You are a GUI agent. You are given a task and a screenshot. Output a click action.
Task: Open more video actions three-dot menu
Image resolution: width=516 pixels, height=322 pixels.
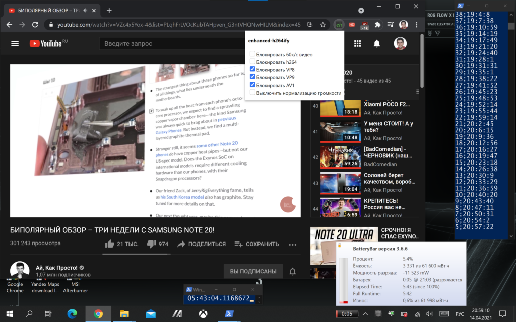(x=293, y=244)
